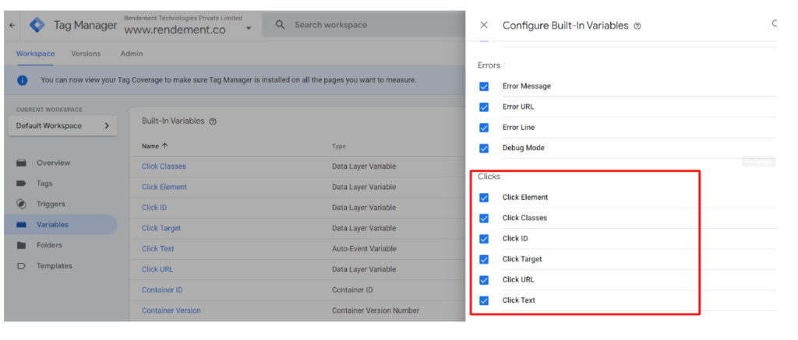Switch to the Workspace tab
Image resolution: width=798 pixels, height=340 pixels.
click(x=35, y=54)
